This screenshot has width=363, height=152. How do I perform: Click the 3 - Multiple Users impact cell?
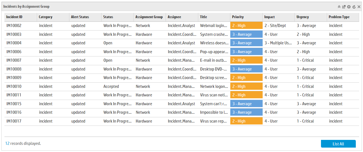(x=278, y=43)
